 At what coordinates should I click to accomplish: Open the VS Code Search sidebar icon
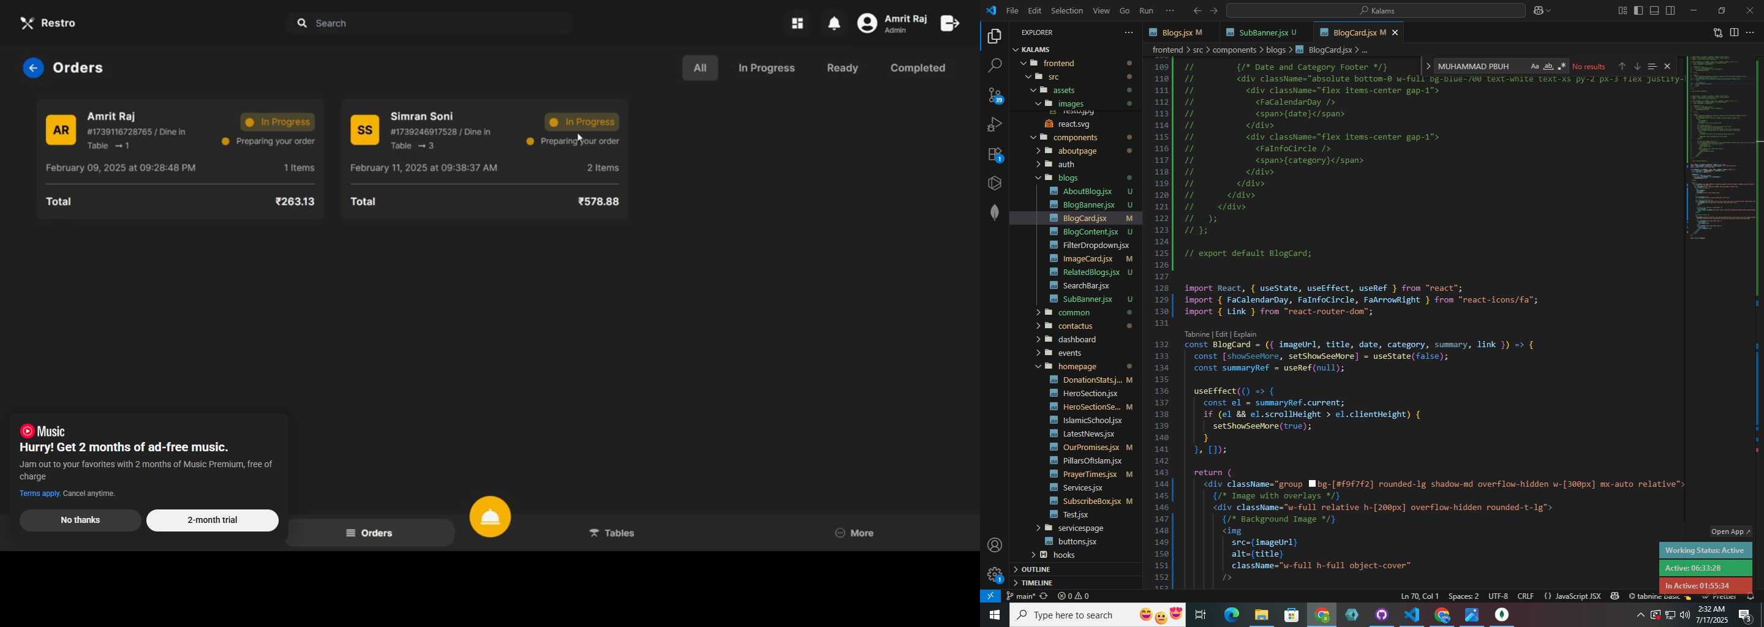[x=994, y=66]
